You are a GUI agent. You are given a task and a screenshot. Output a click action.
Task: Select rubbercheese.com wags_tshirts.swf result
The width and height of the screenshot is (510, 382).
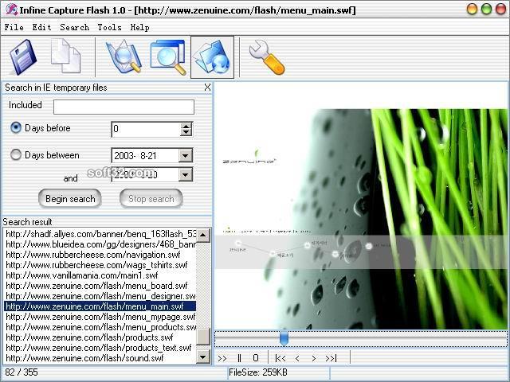click(100, 265)
